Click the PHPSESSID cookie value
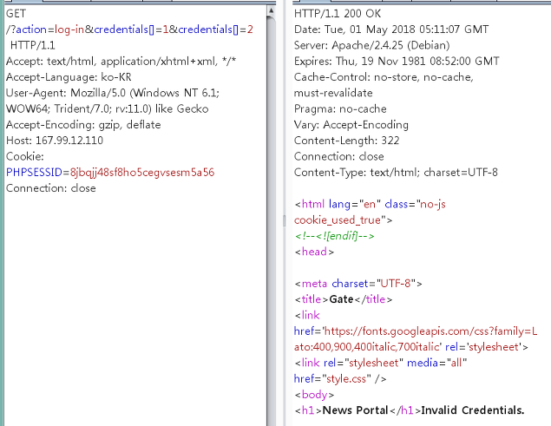551x426 pixels. tap(142, 173)
